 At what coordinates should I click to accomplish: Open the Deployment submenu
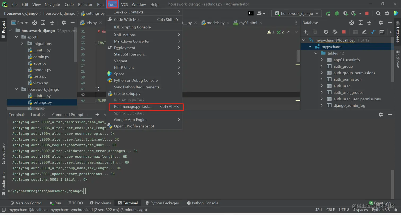(x=144, y=48)
